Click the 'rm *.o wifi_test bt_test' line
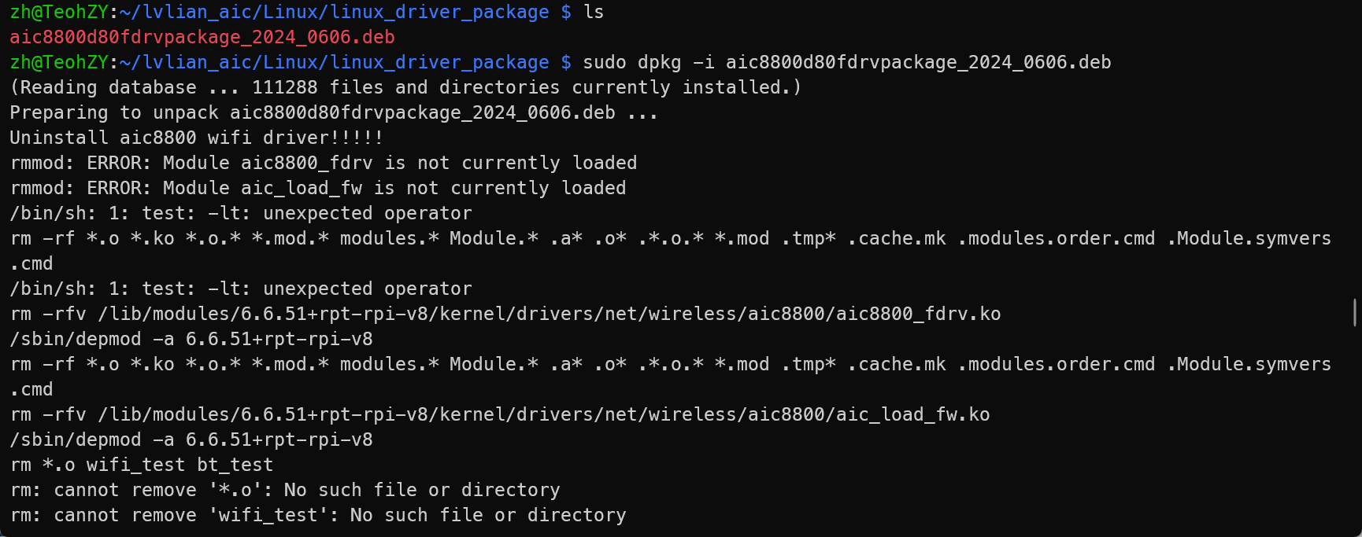This screenshot has height=537, width=1362. [x=142, y=465]
